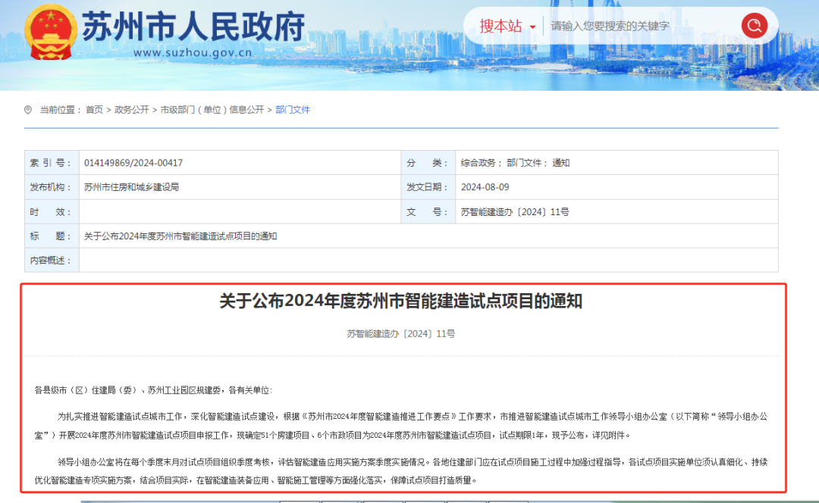Image resolution: width=819 pixels, height=503 pixels.
Task: Go to 首页 in the breadcrumb
Action: [94, 110]
